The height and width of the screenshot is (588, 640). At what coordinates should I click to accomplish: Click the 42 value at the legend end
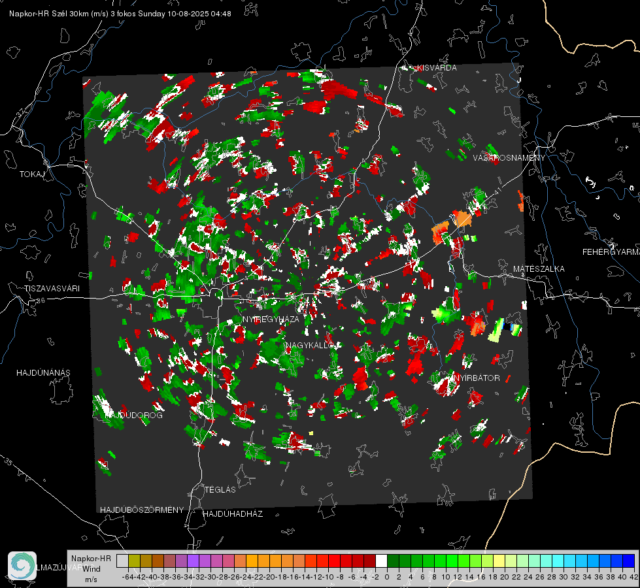click(634, 577)
